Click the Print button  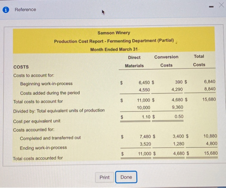(x=105, y=177)
